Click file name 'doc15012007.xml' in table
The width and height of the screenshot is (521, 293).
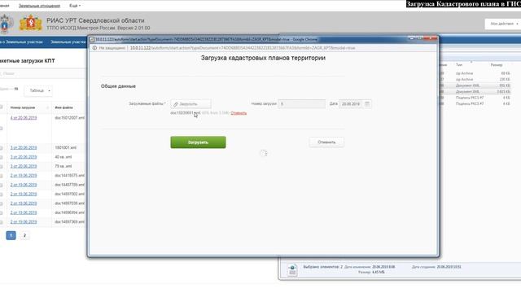point(69,118)
